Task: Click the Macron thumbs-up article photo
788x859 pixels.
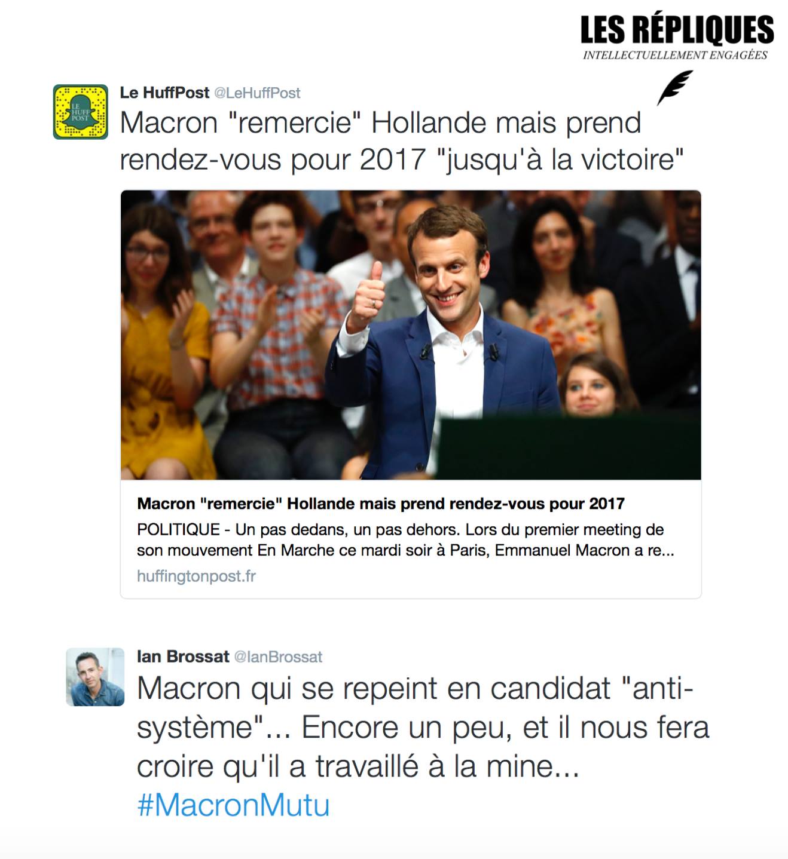Action: [411, 335]
